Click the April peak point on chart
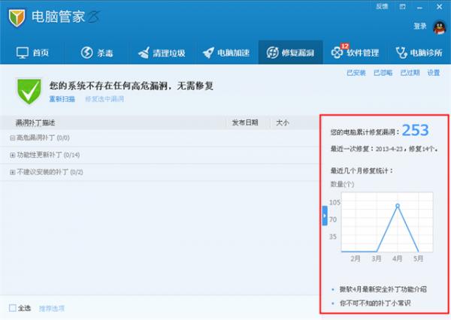451x320 pixels. click(x=398, y=205)
